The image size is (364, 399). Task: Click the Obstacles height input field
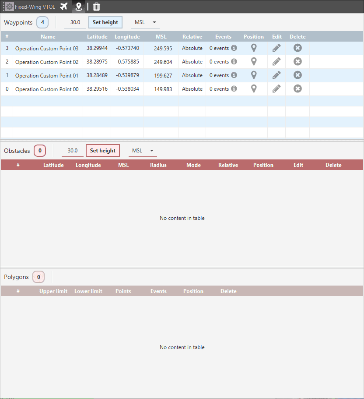[73, 151]
